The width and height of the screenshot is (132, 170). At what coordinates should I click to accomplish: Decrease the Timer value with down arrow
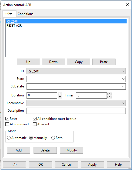click(x=109, y=97)
